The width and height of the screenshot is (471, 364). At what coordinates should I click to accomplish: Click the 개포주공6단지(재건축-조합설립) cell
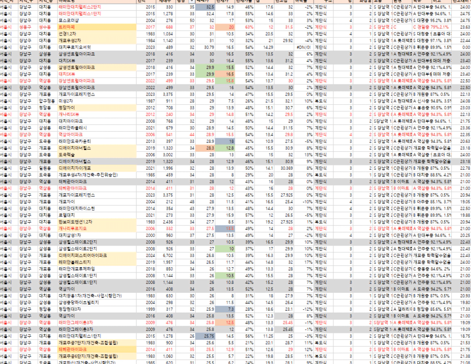97,356
